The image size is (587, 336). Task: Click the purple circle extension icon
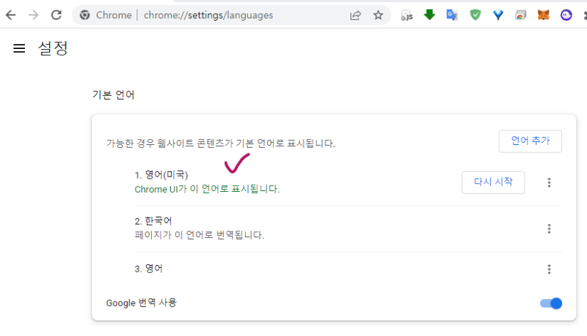pyautogui.click(x=566, y=15)
